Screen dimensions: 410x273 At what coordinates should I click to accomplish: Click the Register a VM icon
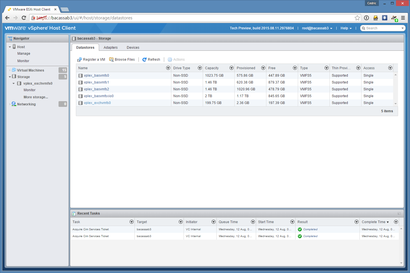80,60
